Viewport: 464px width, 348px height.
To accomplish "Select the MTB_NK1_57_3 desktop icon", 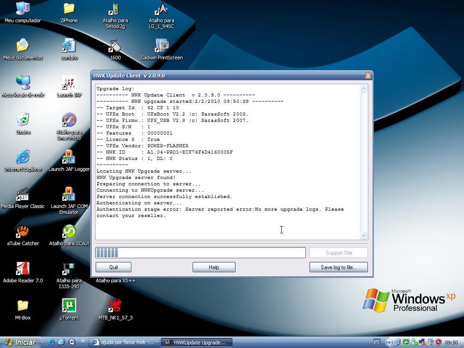I will [x=115, y=310].
